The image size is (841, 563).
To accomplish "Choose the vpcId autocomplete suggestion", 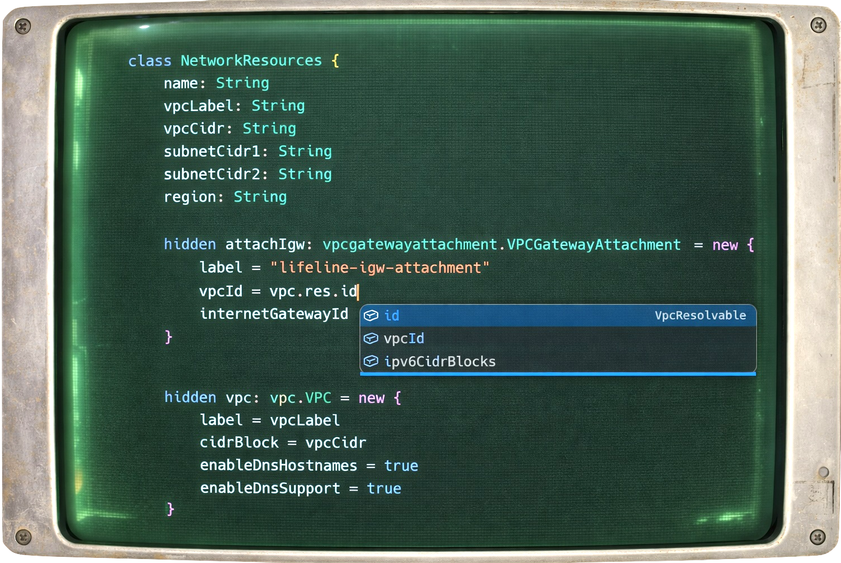I will coord(404,338).
